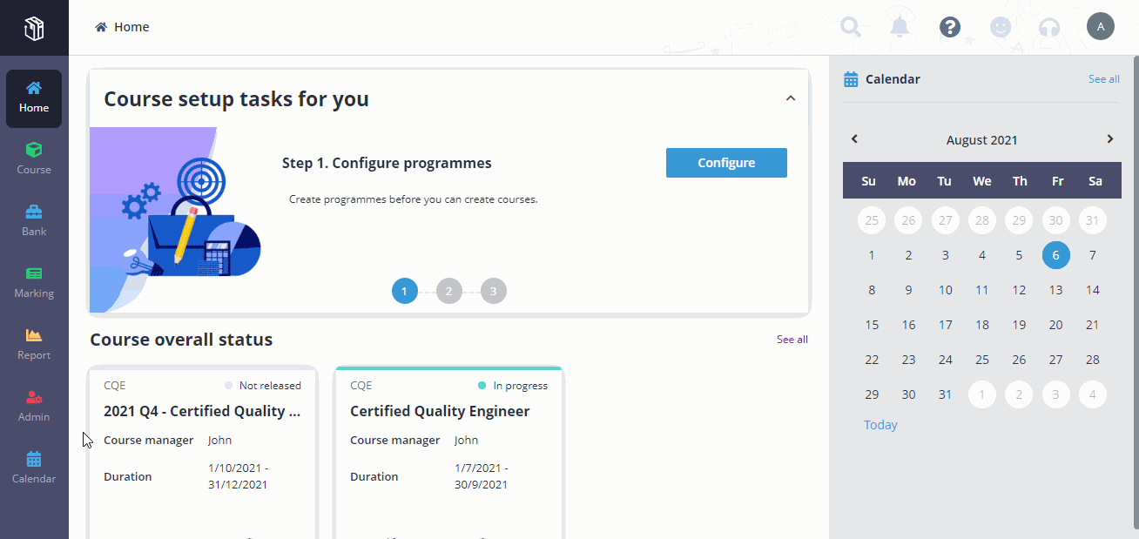This screenshot has height=539, width=1139.
Task: Go to Marking in the sidebar
Action: point(34,282)
